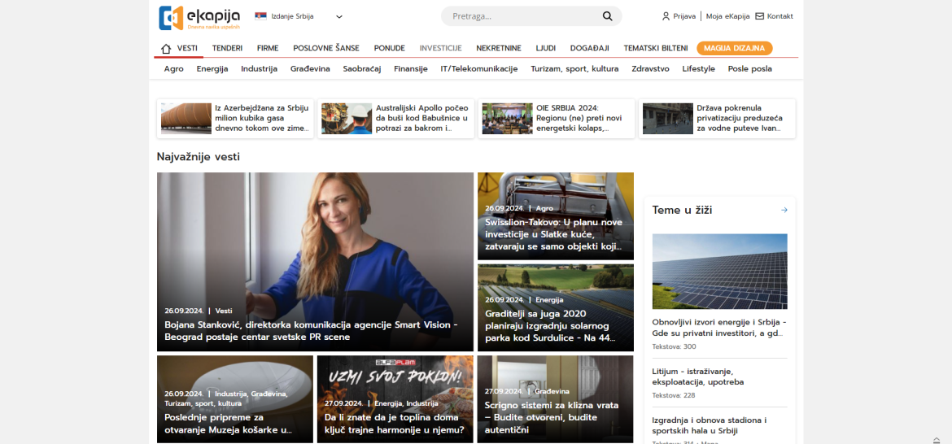The image size is (952, 444).
Task: Open the POSLOVNE ŠANSE menu item
Action: pyautogui.click(x=326, y=49)
